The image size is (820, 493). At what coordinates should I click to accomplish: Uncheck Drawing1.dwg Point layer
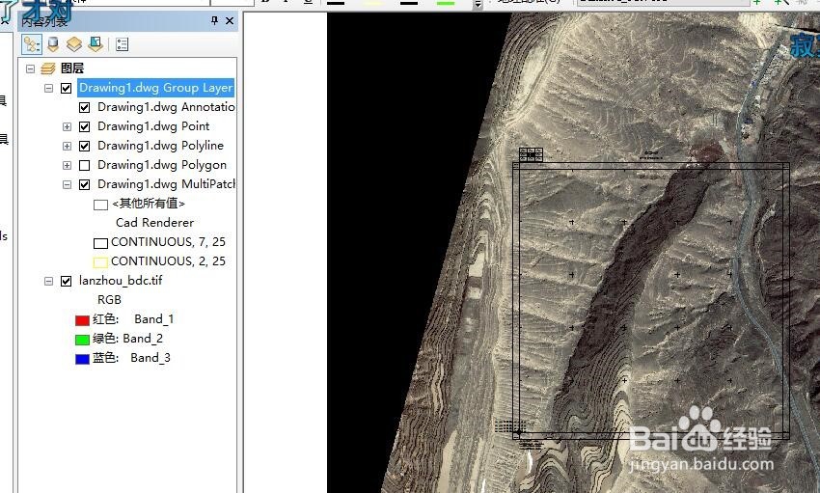coord(84,126)
